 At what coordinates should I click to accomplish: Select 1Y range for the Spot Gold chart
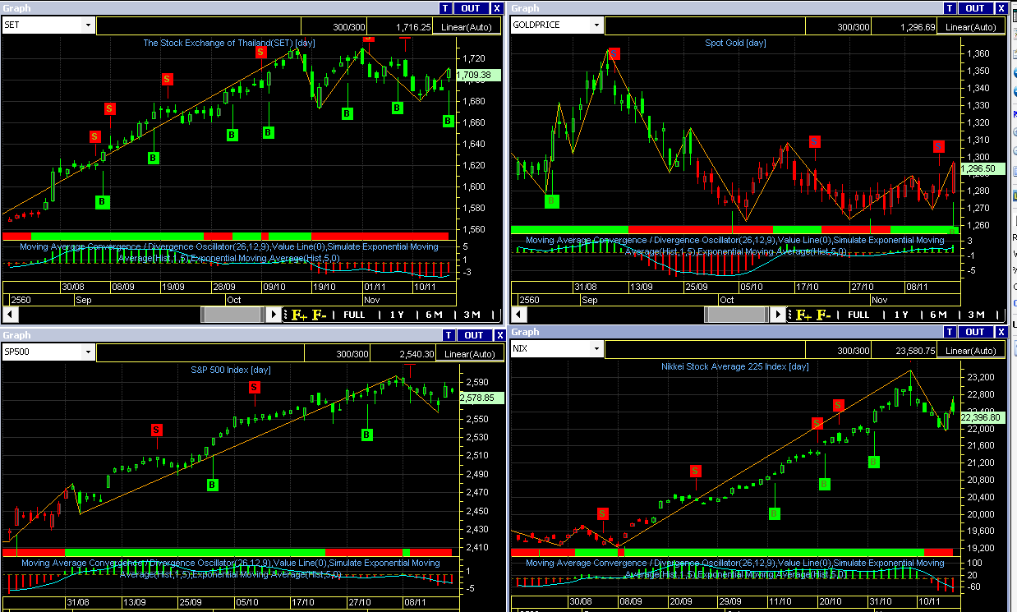coord(901,315)
